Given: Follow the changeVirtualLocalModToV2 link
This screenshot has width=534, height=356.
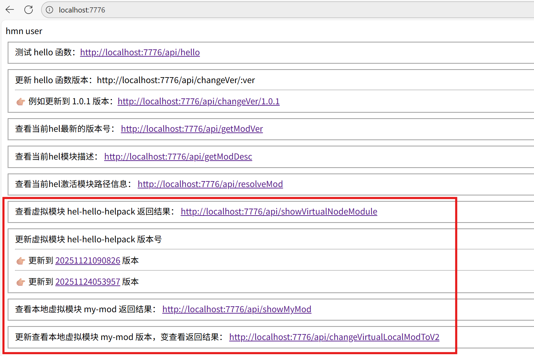Looking at the screenshot, I should click(334, 337).
